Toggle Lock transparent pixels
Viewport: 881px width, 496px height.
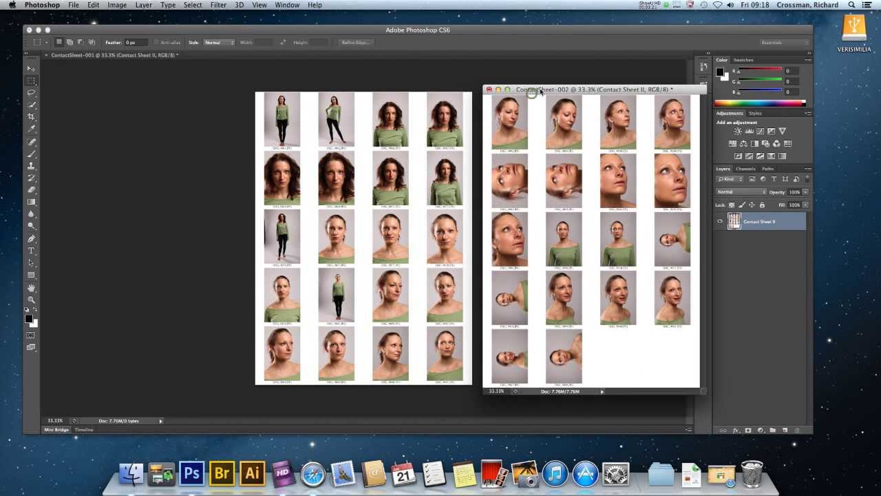click(732, 205)
